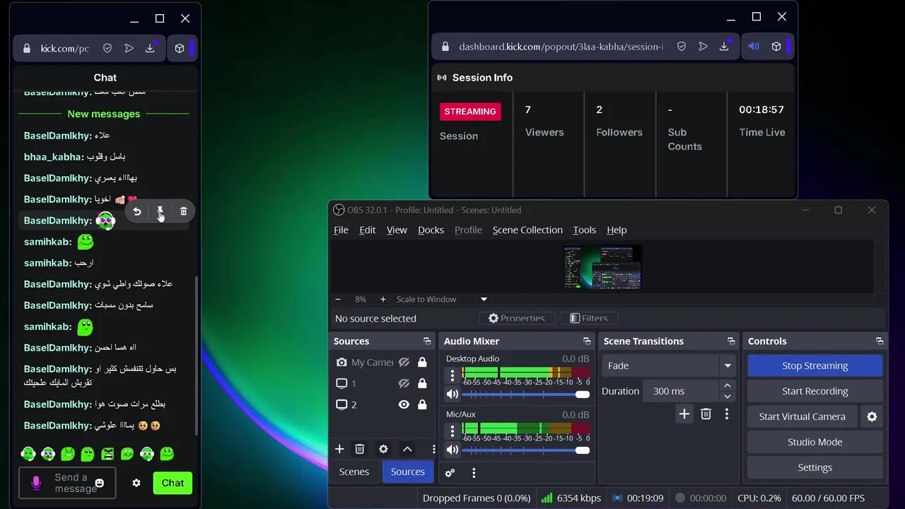Click tab audio speaker icon in dashboard window

tap(754, 47)
